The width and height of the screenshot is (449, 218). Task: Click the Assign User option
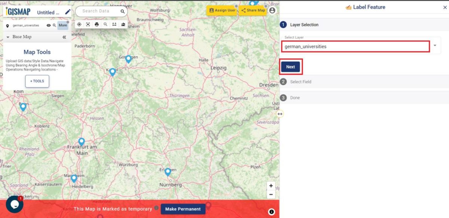pyautogui.click(x=222, y=10)
